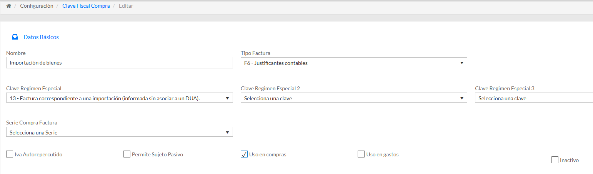Click the Serie Compra Factura arrow
This screenshot has height=174, width=593.
(x=227, y=133)
